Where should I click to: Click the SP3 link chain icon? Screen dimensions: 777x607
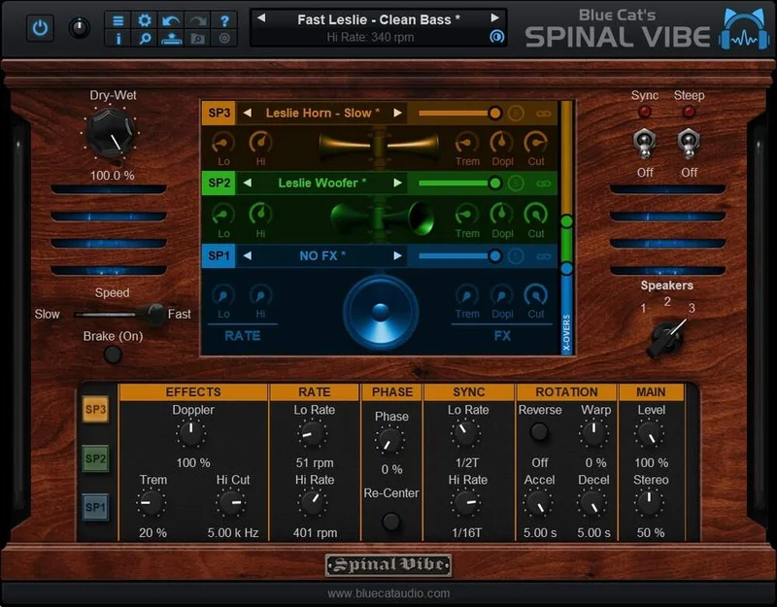pyautogui.click(x=544, y=114)
